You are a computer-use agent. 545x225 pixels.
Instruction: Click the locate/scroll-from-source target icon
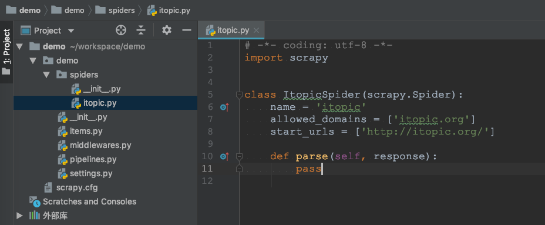(120, 31)
